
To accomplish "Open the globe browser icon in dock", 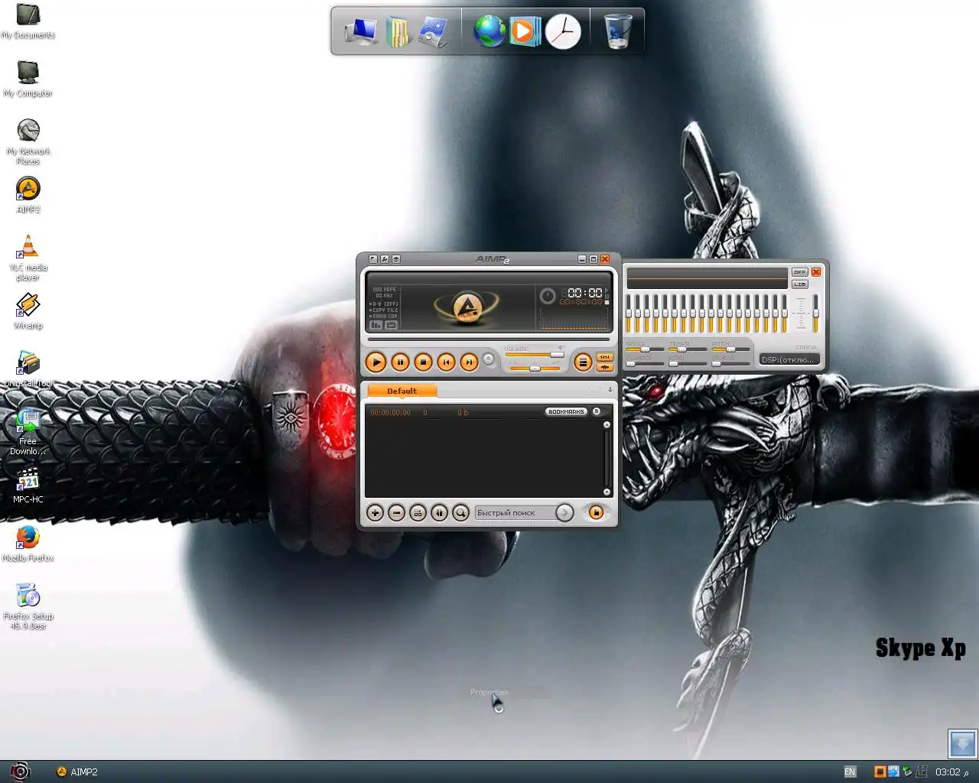I will tap(489, 31).
